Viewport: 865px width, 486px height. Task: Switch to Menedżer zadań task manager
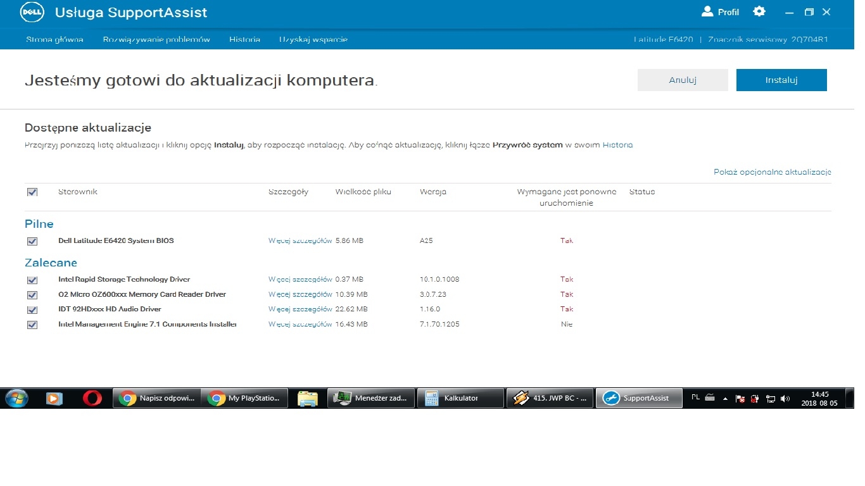click(x=372, y=398)
